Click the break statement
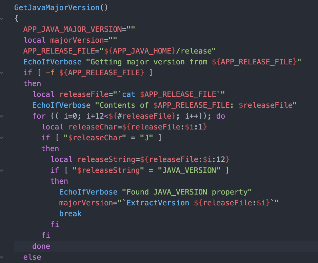The width and height of the screenshot is (318, 263). 70,214
